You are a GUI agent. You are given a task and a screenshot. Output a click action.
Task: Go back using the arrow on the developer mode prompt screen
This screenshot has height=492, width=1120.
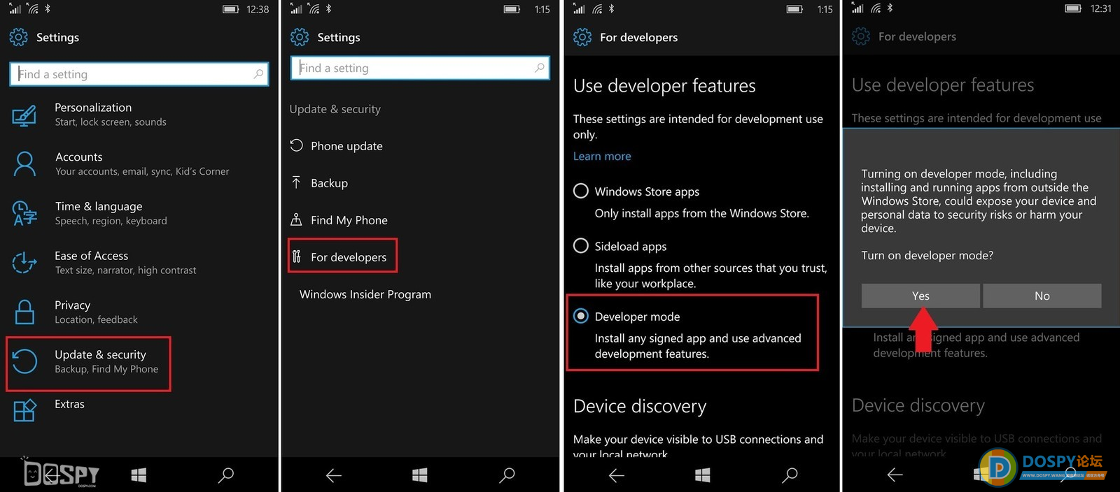(x=895, y=475)
